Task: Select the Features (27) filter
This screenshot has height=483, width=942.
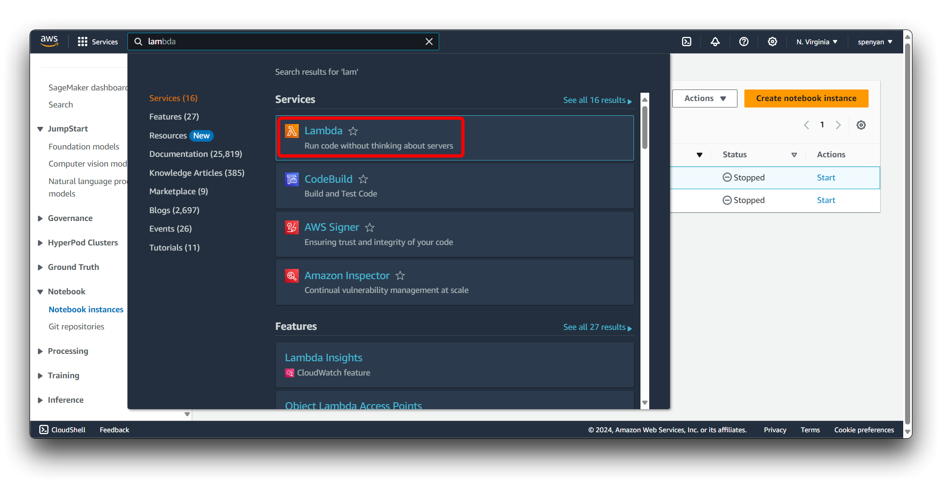Action: [174, 117]
